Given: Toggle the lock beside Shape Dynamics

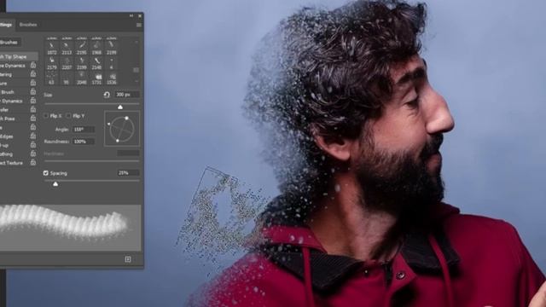Looking at the screenshot, I should click(33, 65).
